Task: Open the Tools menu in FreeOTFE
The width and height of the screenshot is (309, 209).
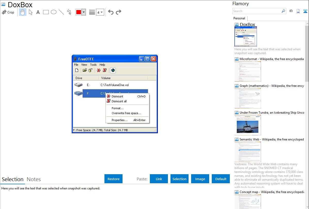Action: tap(93, 65)
